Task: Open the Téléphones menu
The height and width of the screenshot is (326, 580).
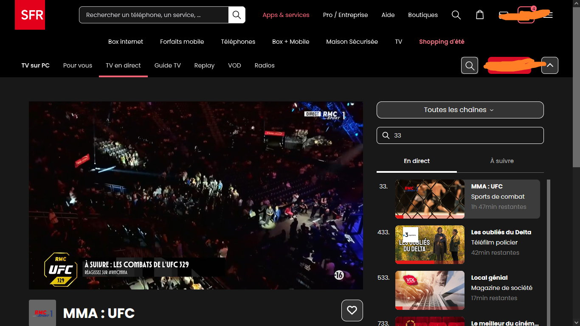Action: (238, 42)
